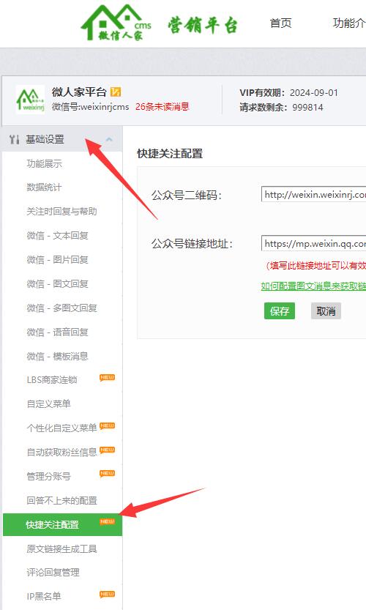This screenshot has width=366, height=610.
Task: Open 关注时回复与帮助 settings
Action: 61,211
